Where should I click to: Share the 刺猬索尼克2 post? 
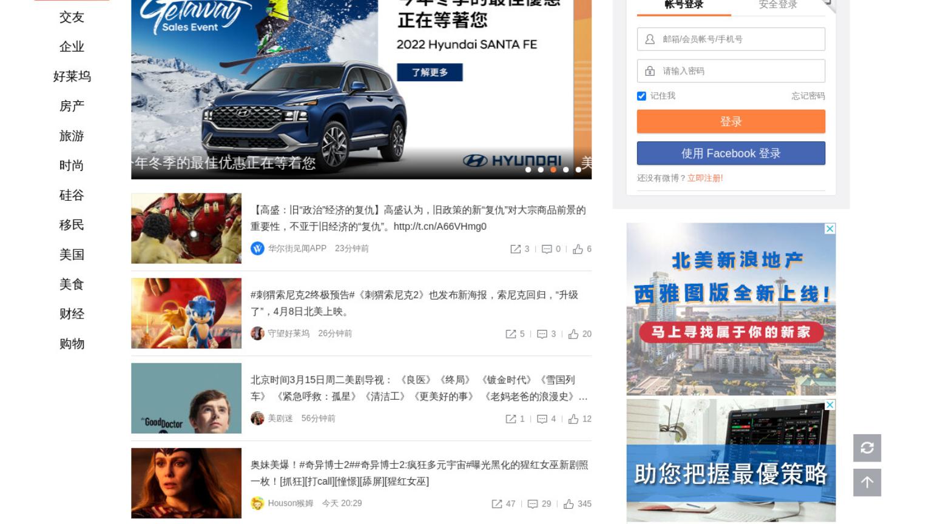pos(511,334)
